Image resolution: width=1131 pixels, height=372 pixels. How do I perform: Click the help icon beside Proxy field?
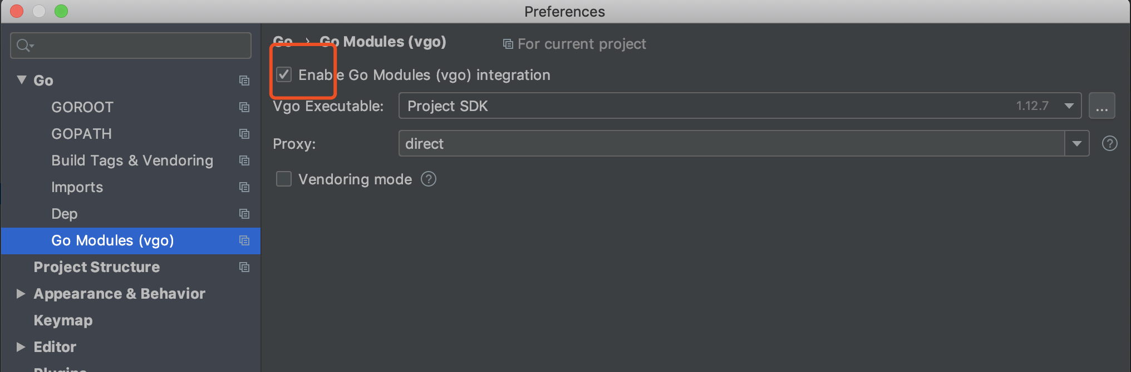(1109, 144)
